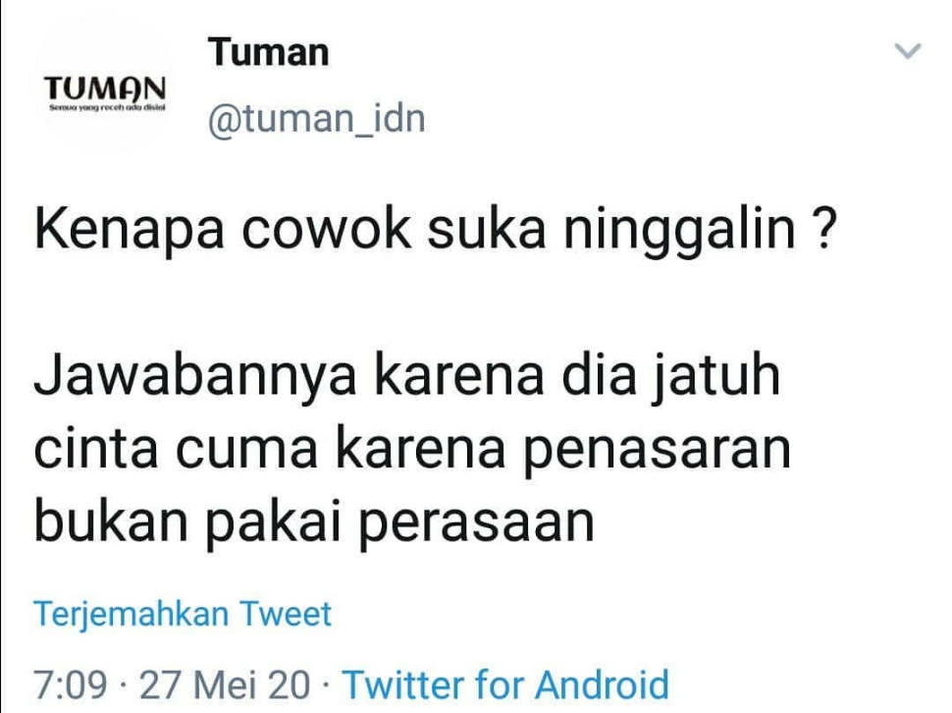Viewport: 952px width, 713px height.
Task: Tap the line 'Jawabannya karena dia jatuh'
Action: pyautogui.click(x=406, y=376)
